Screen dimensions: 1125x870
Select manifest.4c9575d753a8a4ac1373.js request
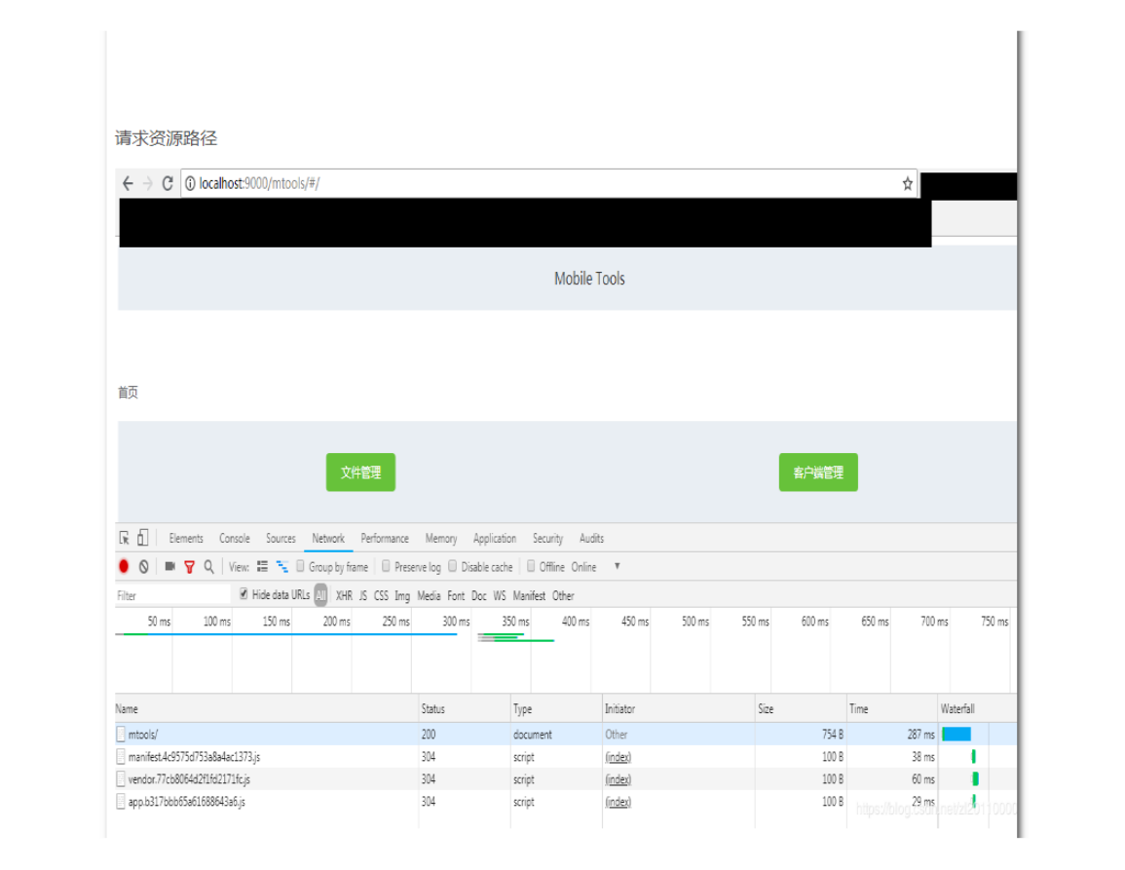pyautogui.click(x=566, y=757)
